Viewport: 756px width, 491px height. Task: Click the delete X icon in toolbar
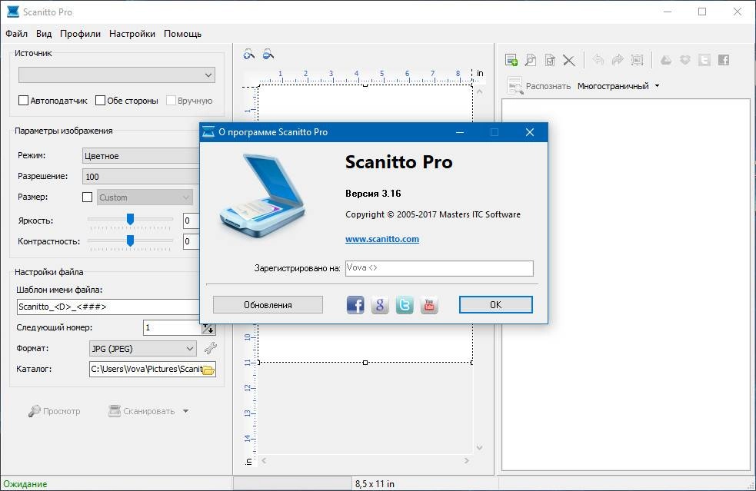(569, 60)
